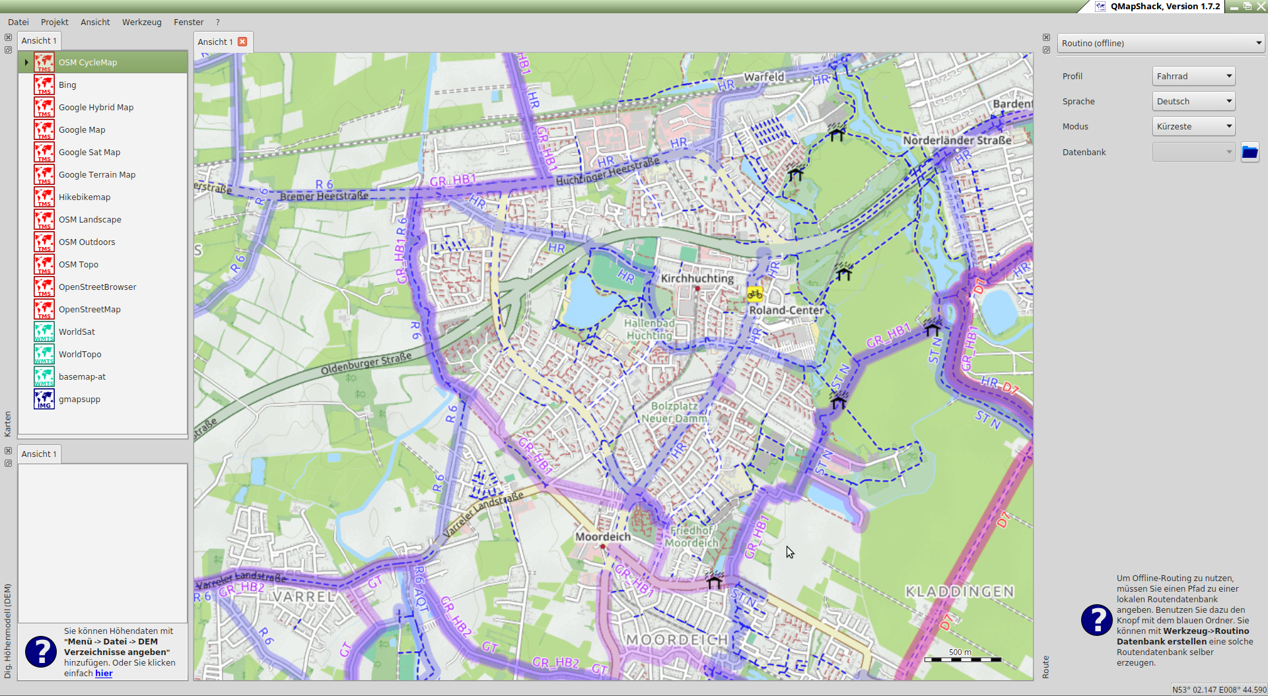The height and width of the screenshot is (696, 1268).
Task: Open the Datei menu
Action: tap(18, 22)
